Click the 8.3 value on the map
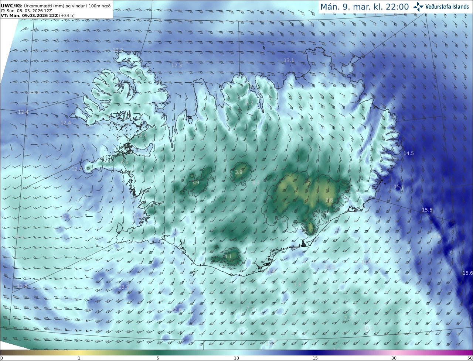 pyautogui.click(x=256, y=182)
